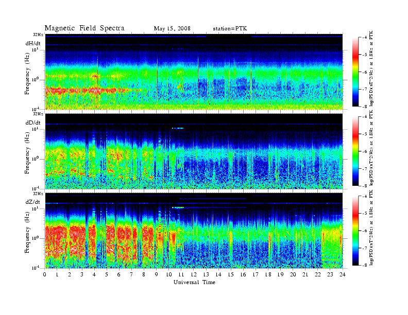Click the "Universal Time" axis title

pos(194,282)
